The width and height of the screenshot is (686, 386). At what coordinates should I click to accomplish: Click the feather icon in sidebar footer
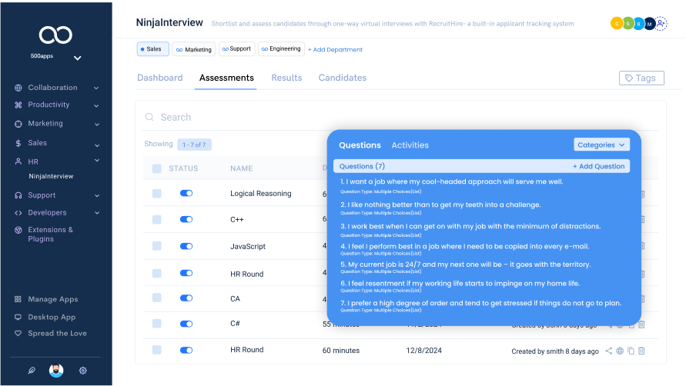[x=32, y=370]
